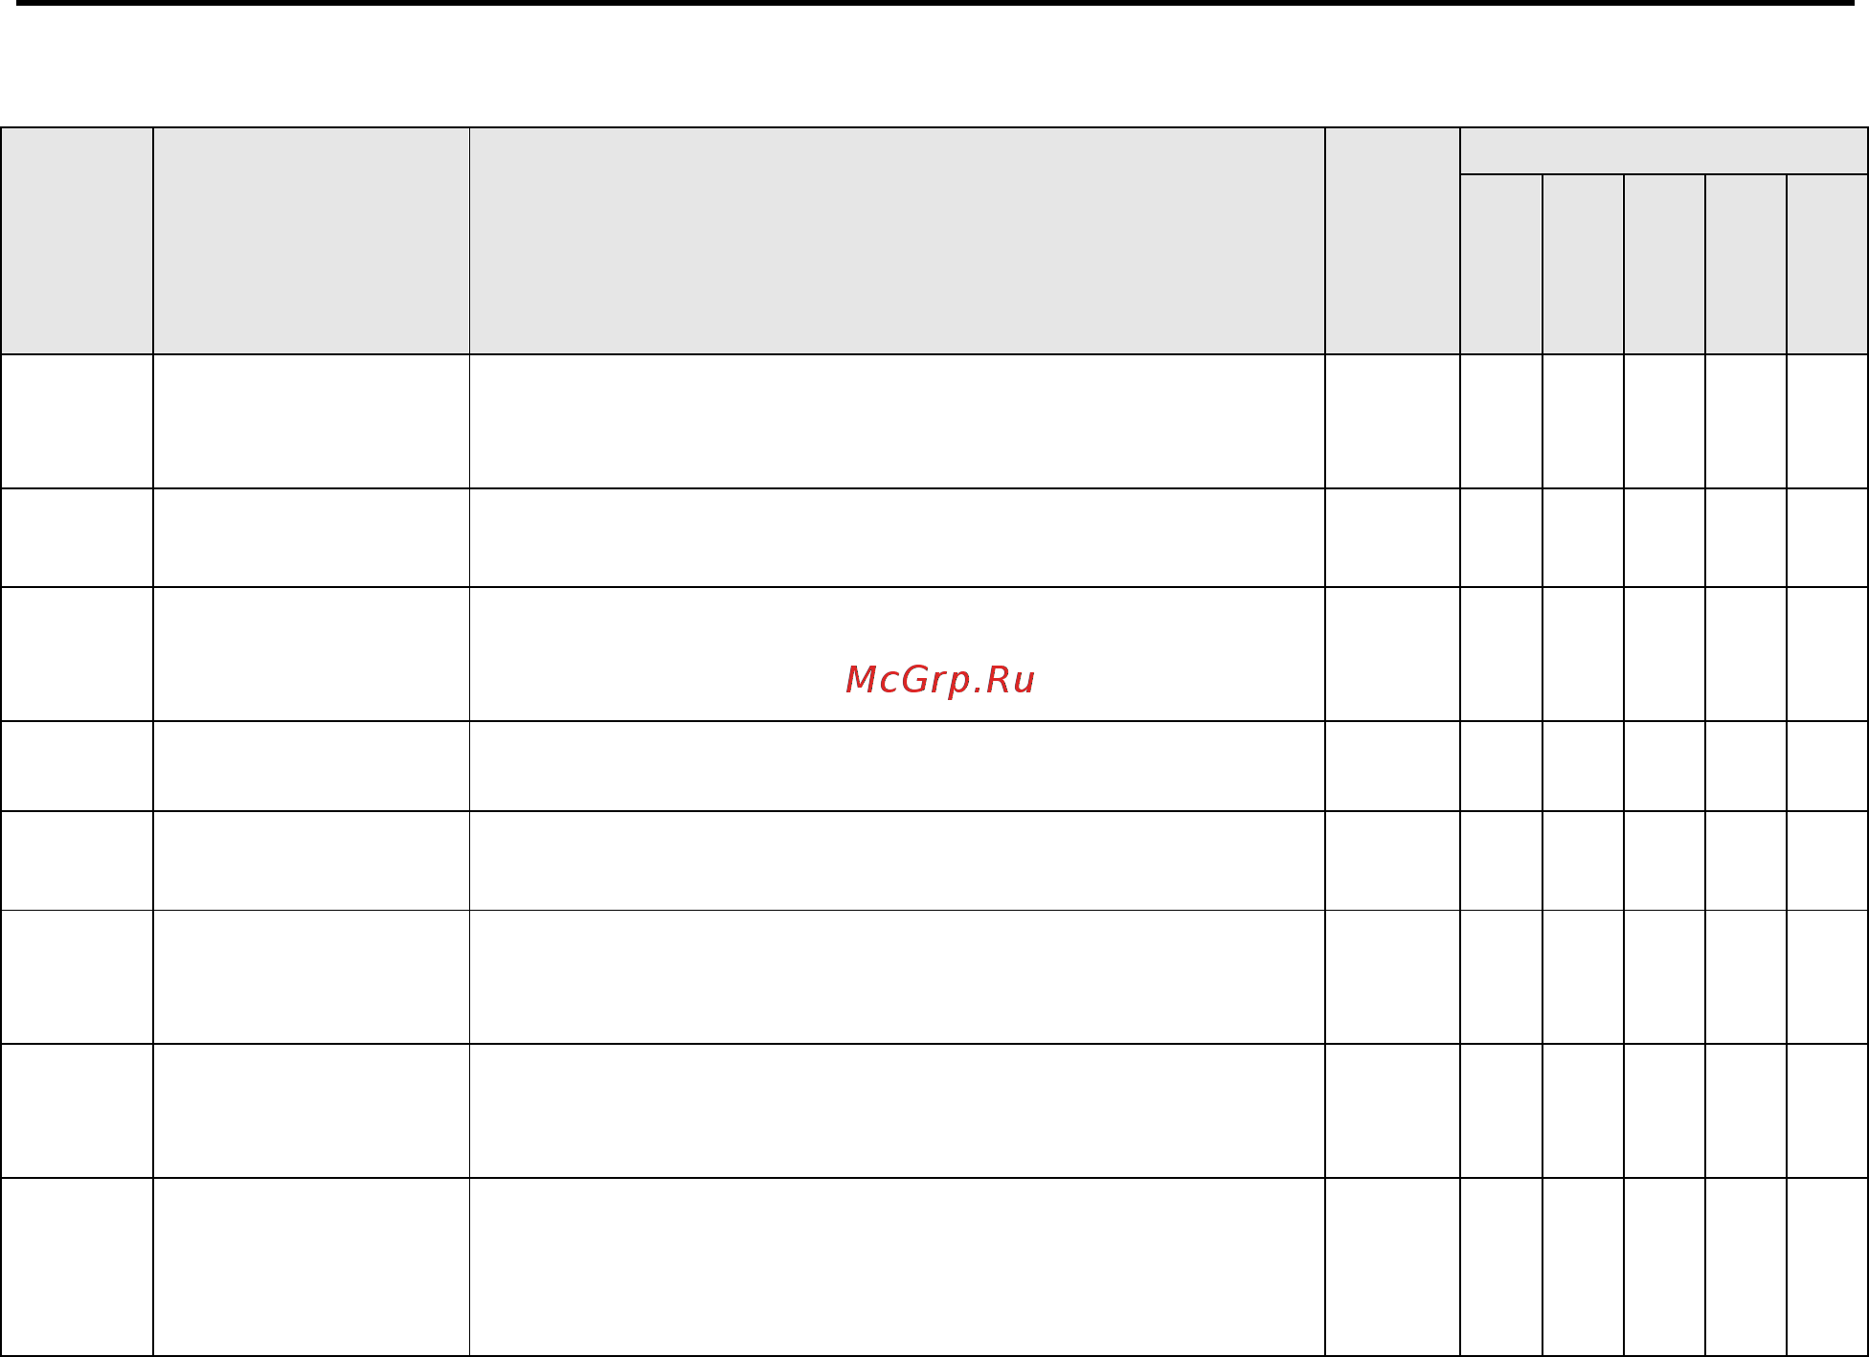Click fifth body row's first narrow column cell
Viewport: 1869px width, 1357px height.
(1501, 861)
